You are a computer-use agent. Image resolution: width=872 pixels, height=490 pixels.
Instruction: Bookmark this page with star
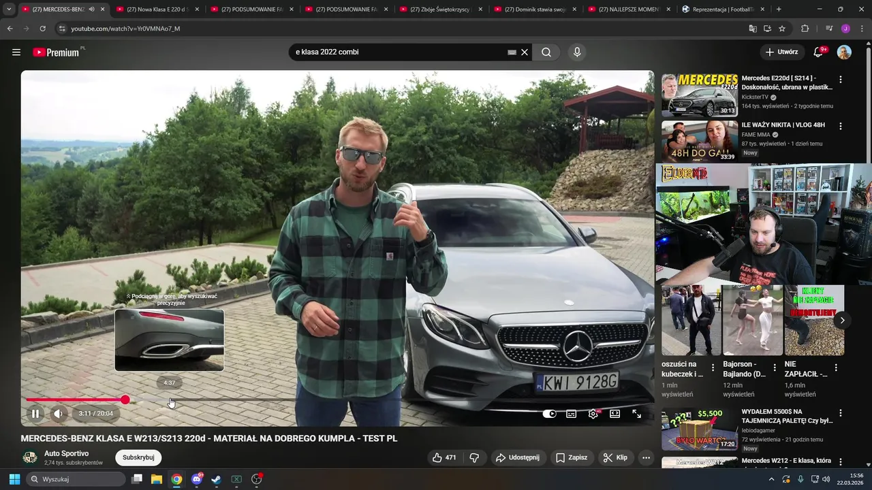click(x=782, y=29)
